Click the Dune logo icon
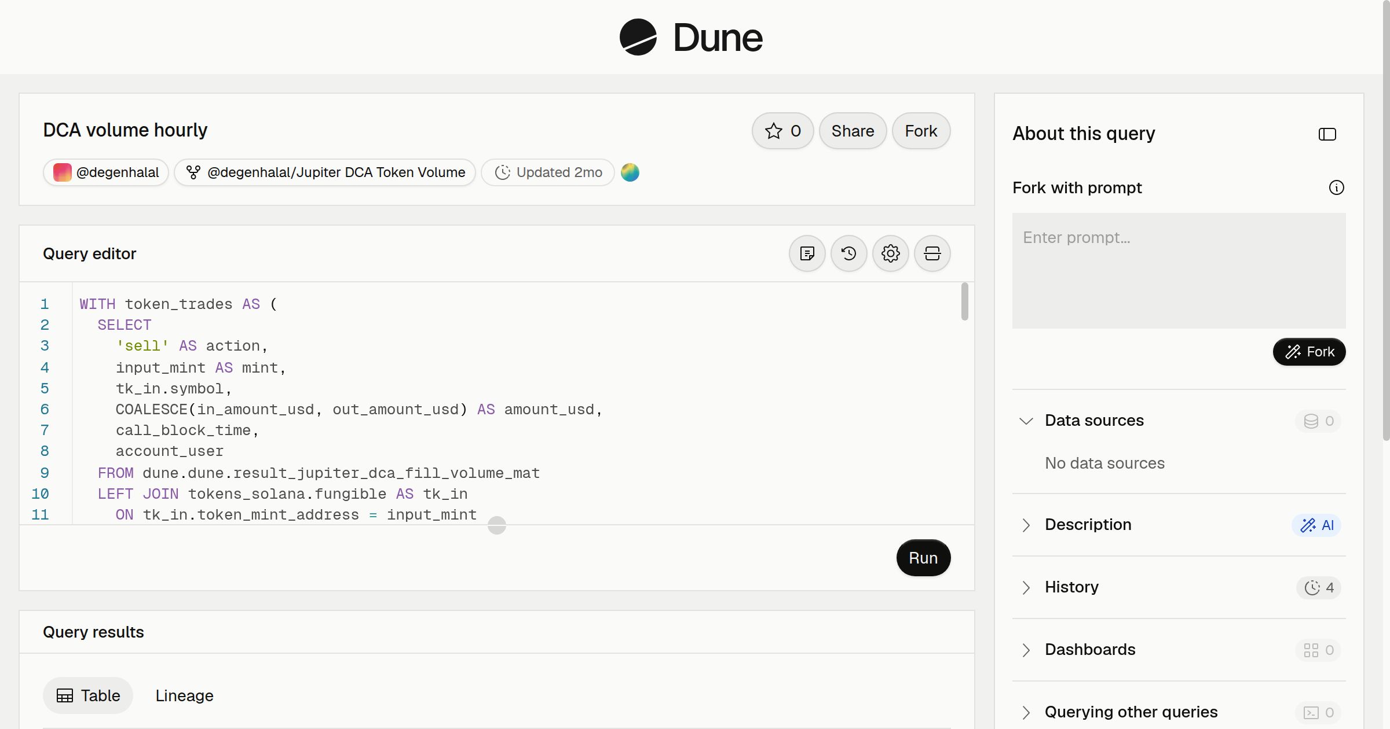 pos(638,37)
